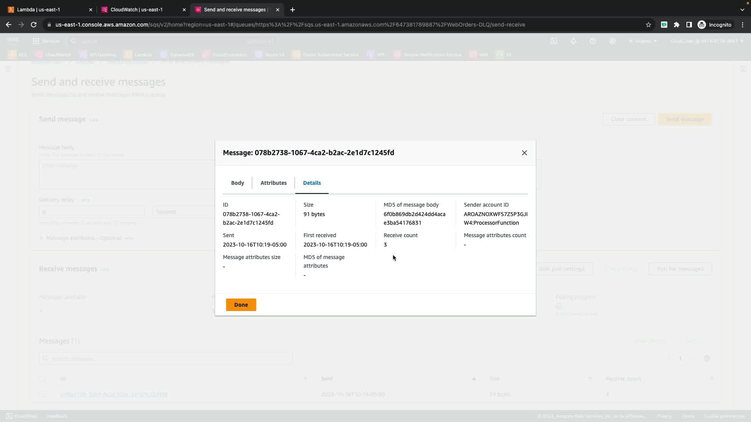Viewport: 751px width, 422px height.
Task: Open a new browser tab
Action: pos(293,9)
